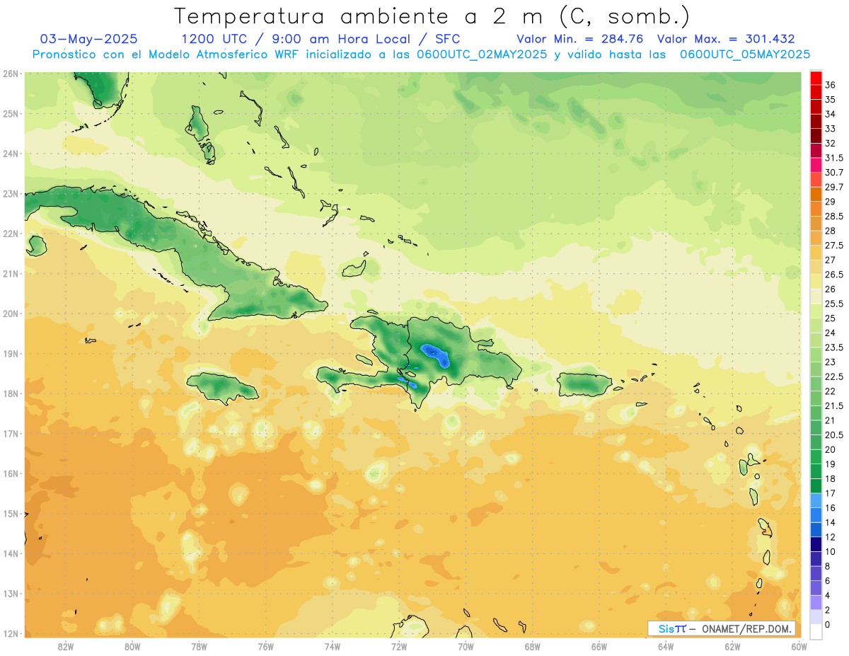
Task: Click the "64W" longitude axis label
Action: point(666,646)
